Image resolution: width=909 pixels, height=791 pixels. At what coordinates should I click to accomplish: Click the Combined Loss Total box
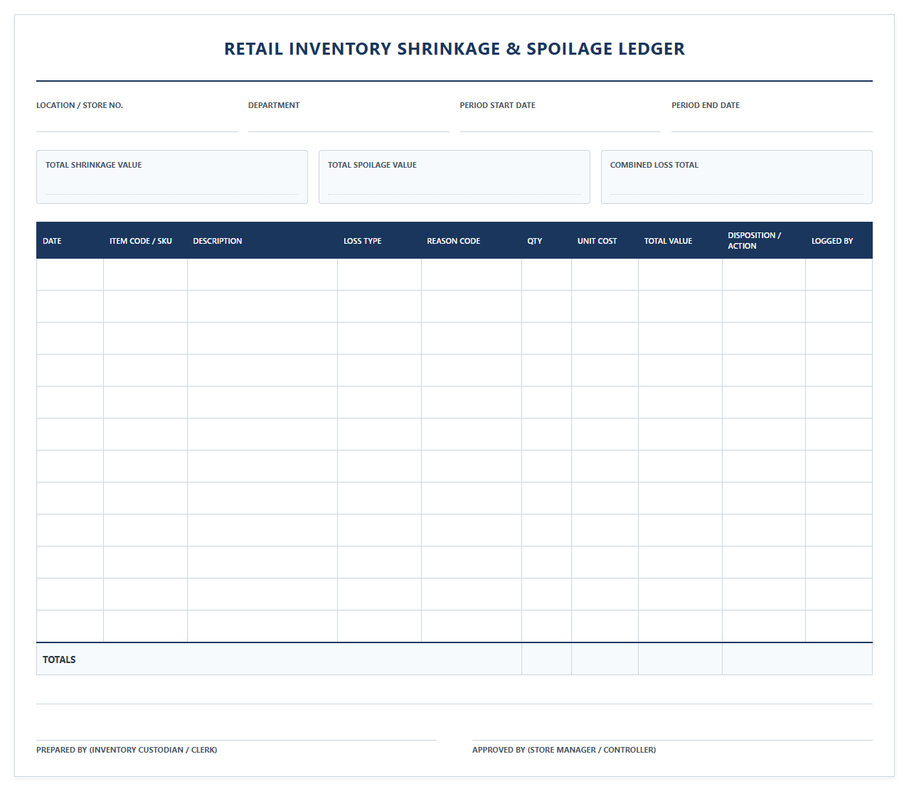pyautogui.click(x=737, y=177)
